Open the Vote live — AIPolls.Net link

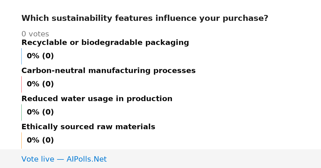click(64, 159)
